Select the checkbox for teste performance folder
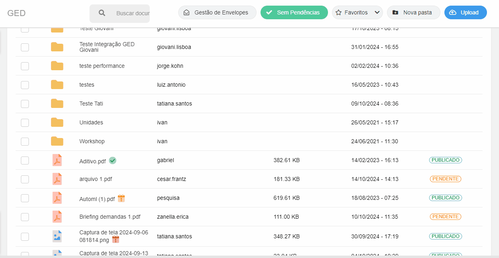This screenshot has width=499, height=258. (25, 66)
